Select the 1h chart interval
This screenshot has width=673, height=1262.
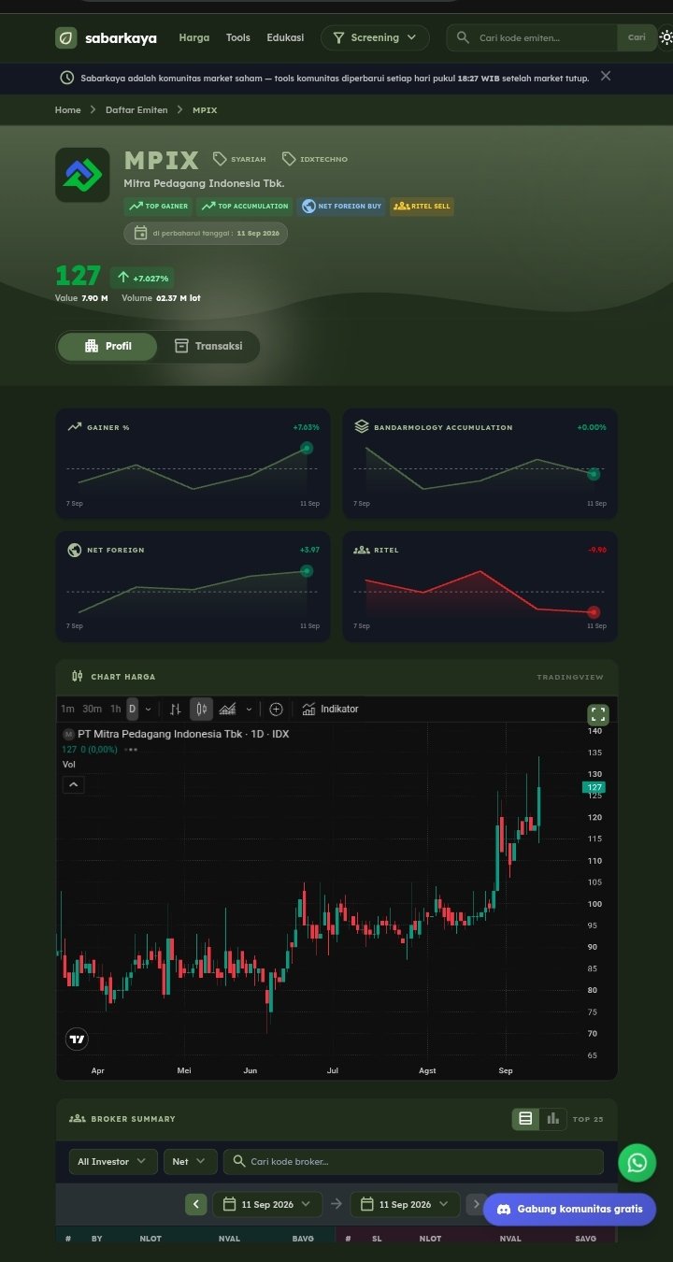pos(116,710)
